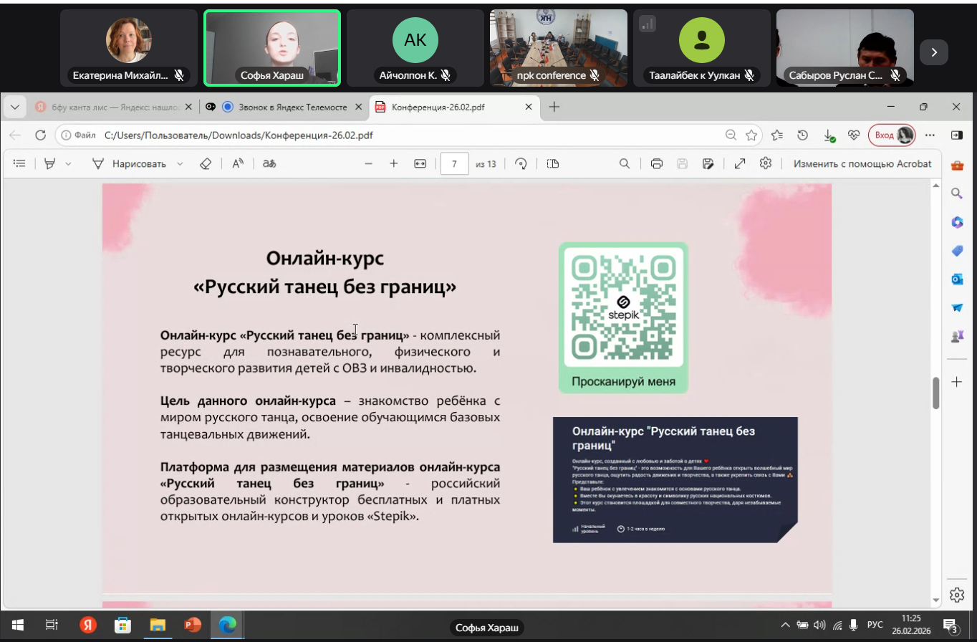
Task: Select the Eraser tool in PDF toolbar
Action: 206,163
